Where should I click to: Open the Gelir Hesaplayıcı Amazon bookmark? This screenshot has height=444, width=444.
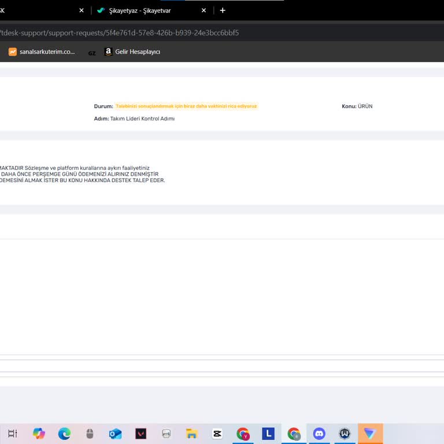(132, 52)
